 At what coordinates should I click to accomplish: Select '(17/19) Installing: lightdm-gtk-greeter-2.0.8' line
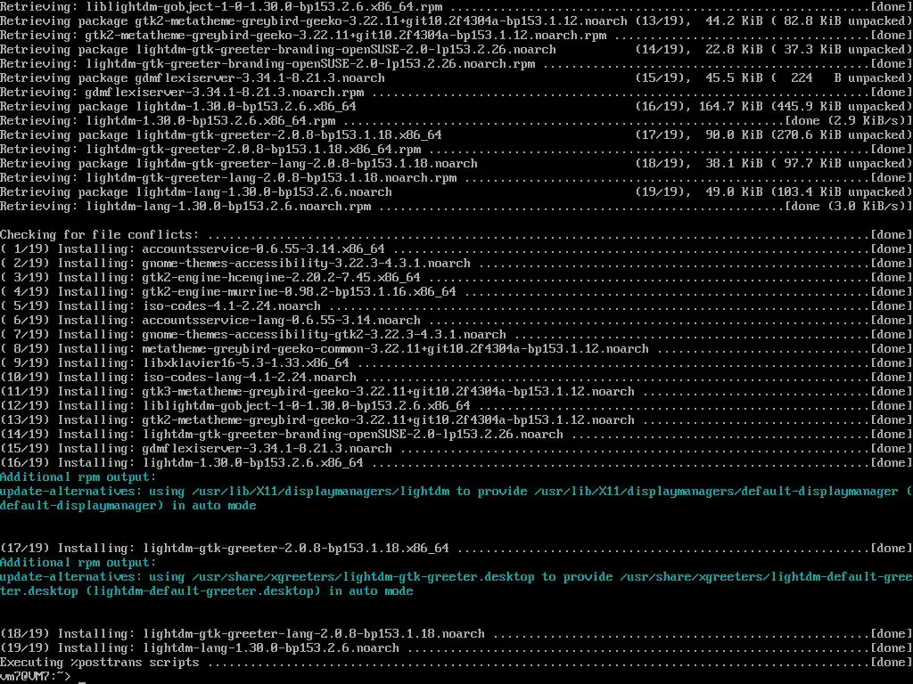(x=456, y=549)
